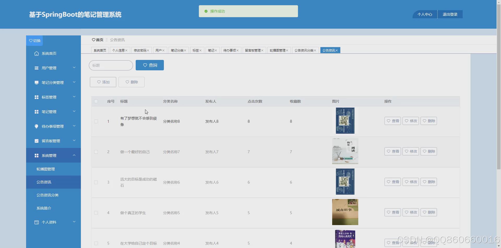Close the 个人信息 tab
501x248 pixels.
coord(126,51)
